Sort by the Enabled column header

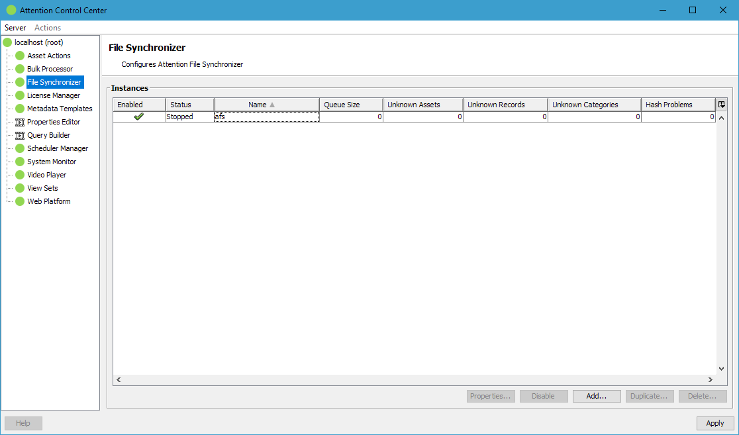(139, 105)
